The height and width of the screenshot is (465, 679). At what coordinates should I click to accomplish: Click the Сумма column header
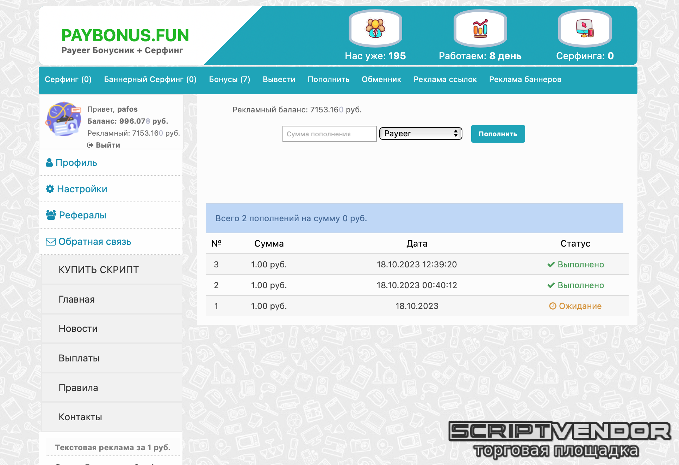[x=269, y=243]
